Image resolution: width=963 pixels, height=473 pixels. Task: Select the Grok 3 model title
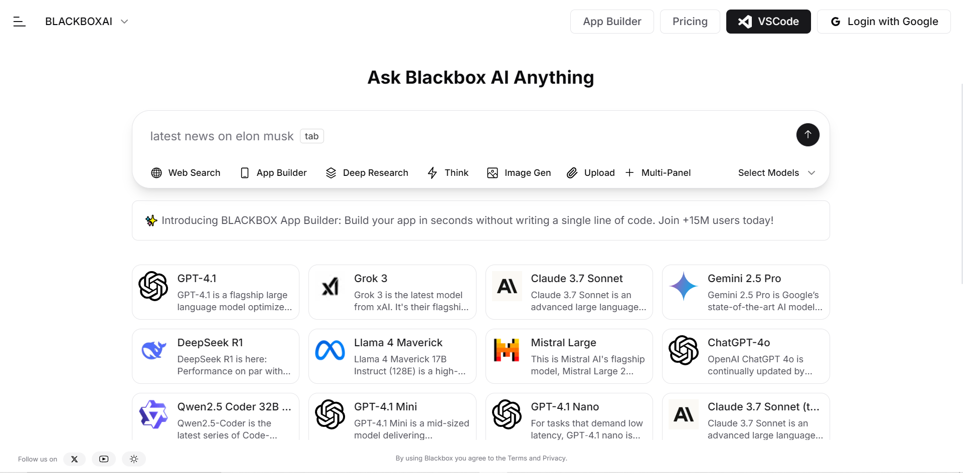(x=371, y=279)
